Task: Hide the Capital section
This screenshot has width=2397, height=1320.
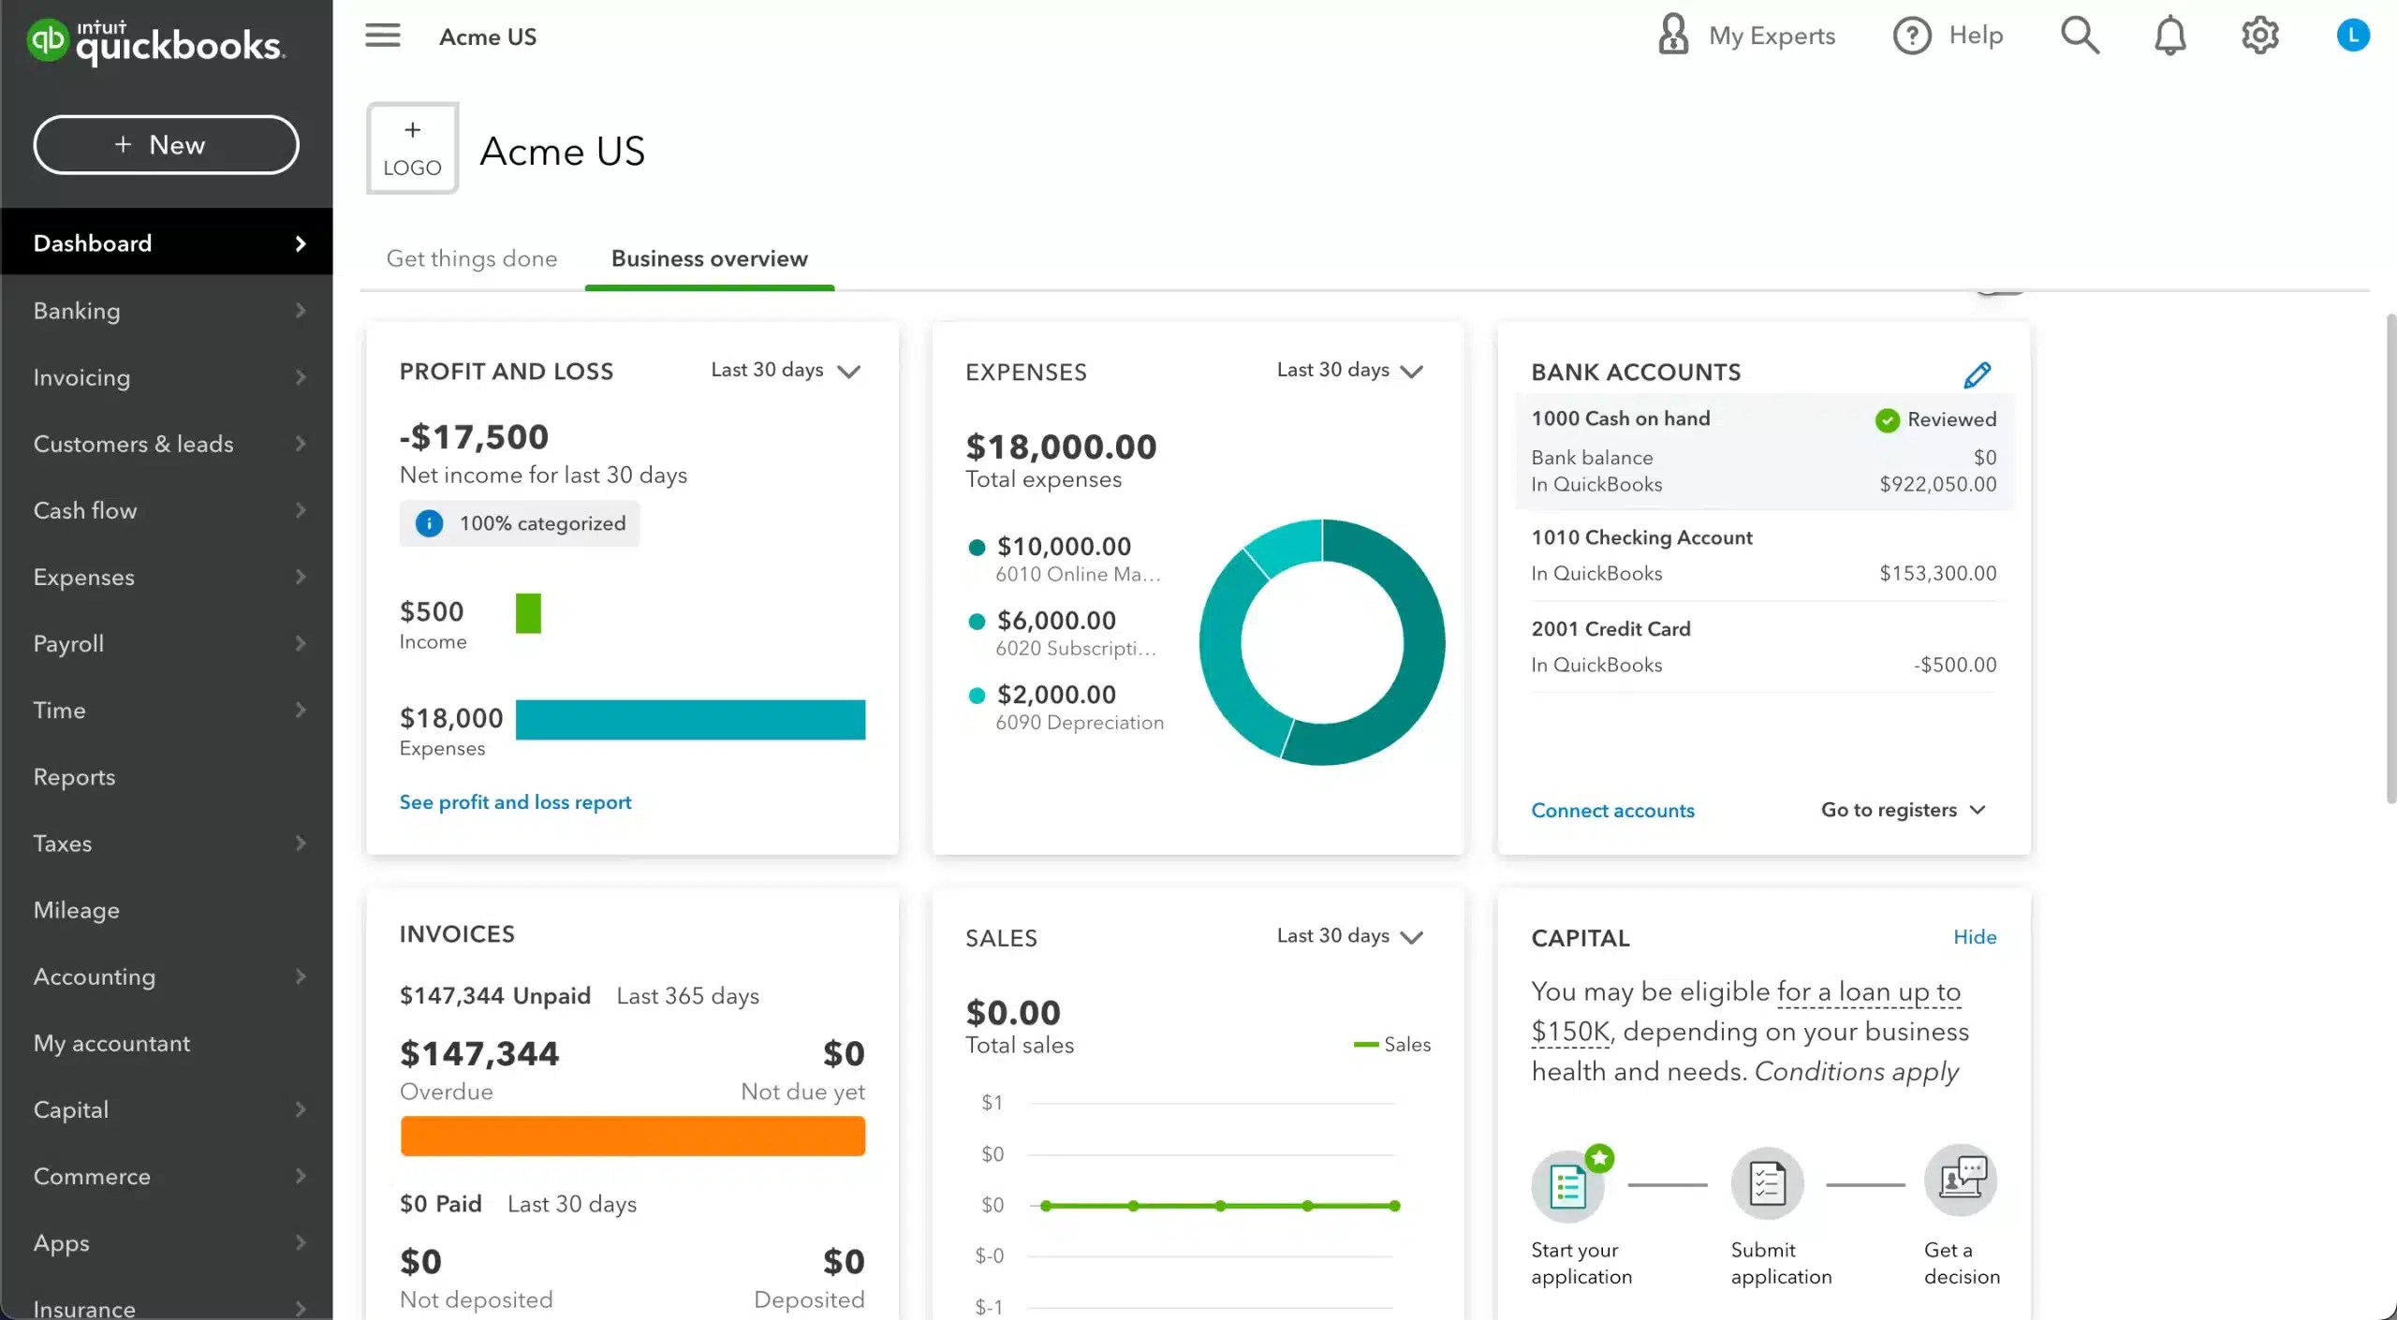Action: tap(1975, 936)
